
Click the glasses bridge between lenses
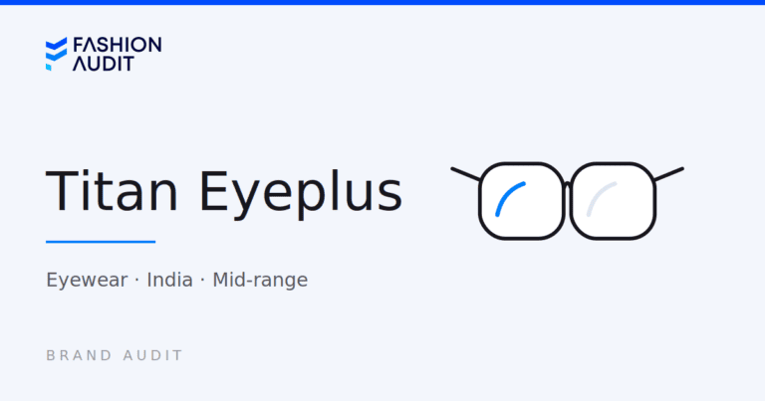(568, 185)
